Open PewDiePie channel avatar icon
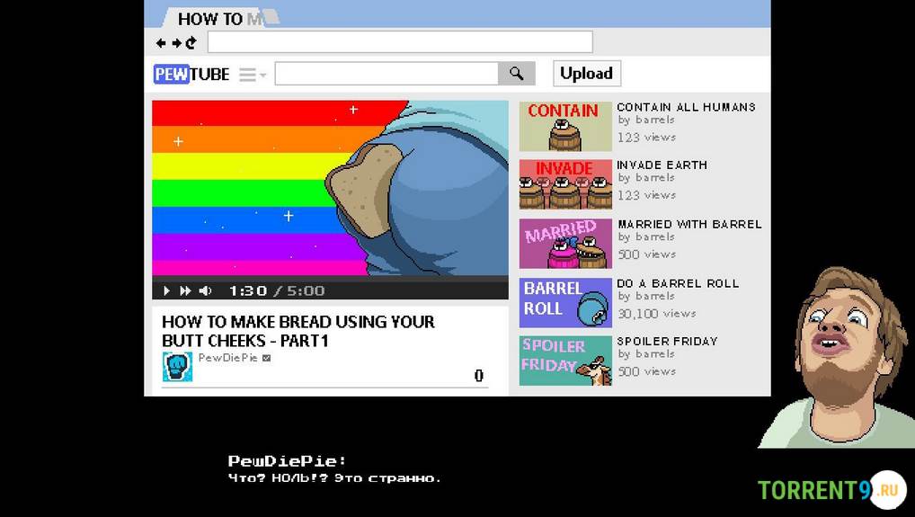This screenshot has height=517, width=915. pyautogui.click(x=177, y=367)
